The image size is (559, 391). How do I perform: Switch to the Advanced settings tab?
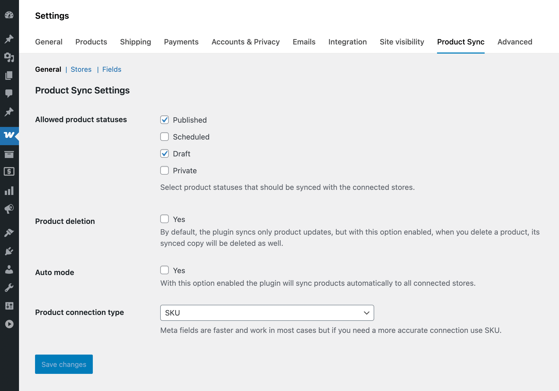click(515, 42)
